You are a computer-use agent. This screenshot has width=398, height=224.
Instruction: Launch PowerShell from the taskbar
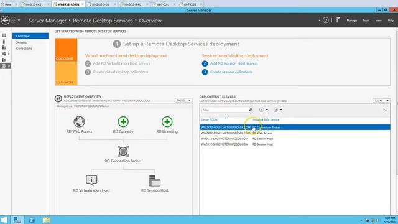click(32, 220)
